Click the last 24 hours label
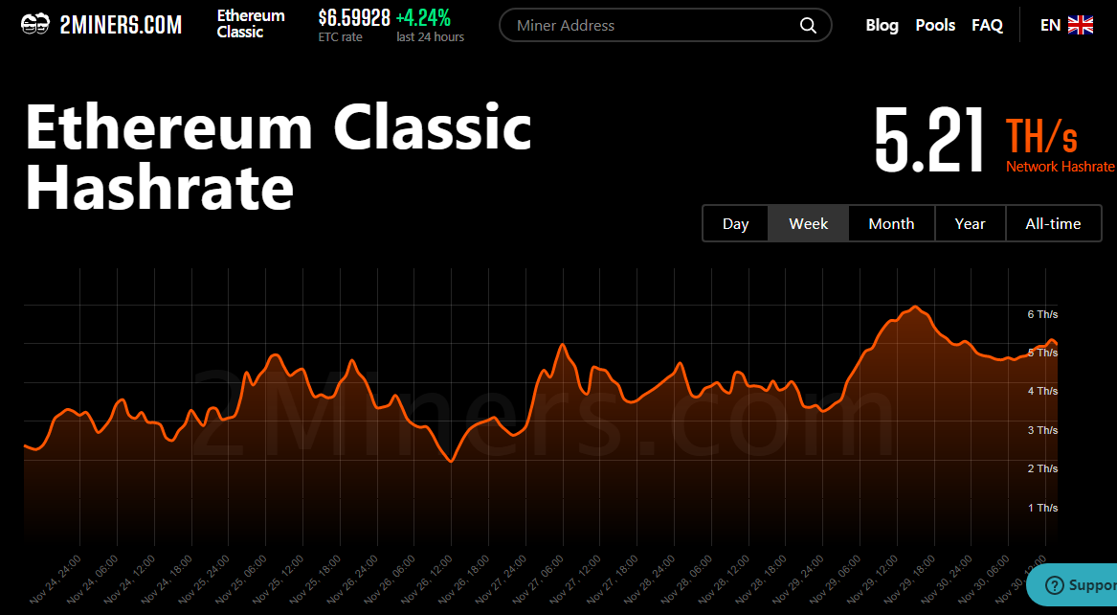Screen dimensions: 1117x615 [431, 37]
